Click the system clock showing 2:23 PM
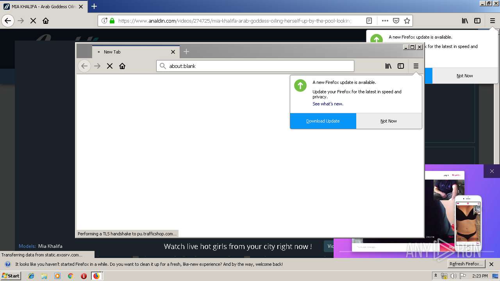 point(480,276)
